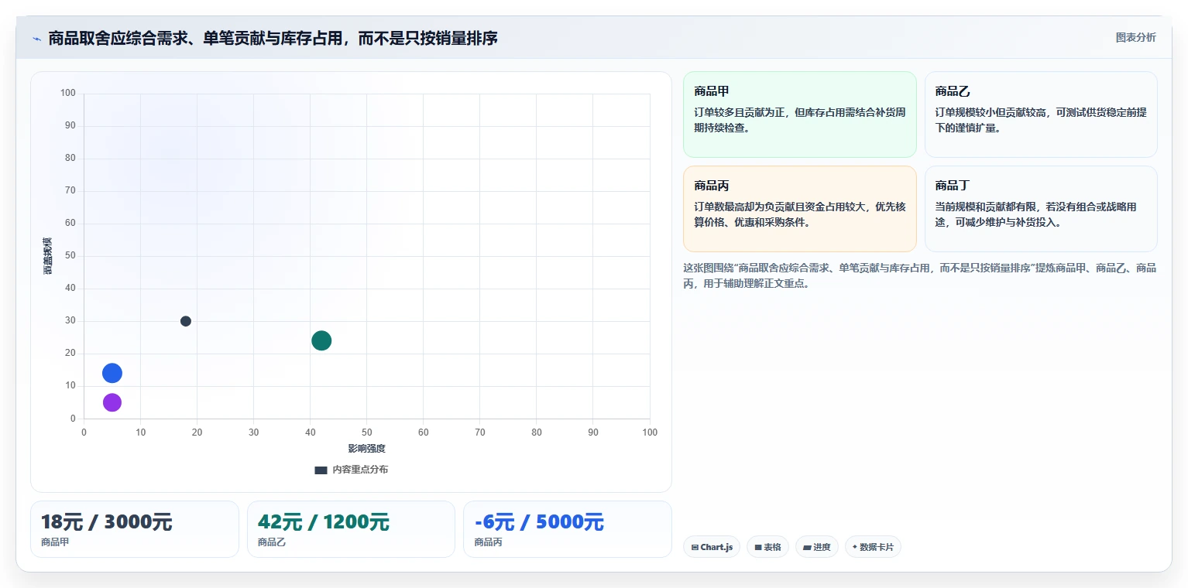Image resolution: width=1188 pixels, height=588 pixels.
Task: Click the dark gray bubble on chart
Action: click(186, 321)
